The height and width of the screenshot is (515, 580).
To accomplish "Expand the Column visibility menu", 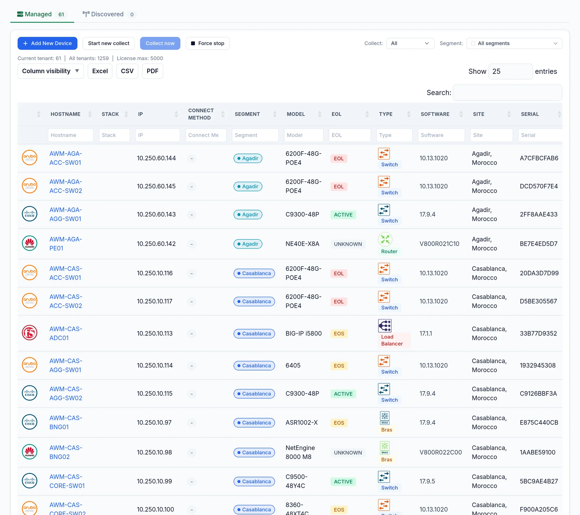I will (51, 71).
